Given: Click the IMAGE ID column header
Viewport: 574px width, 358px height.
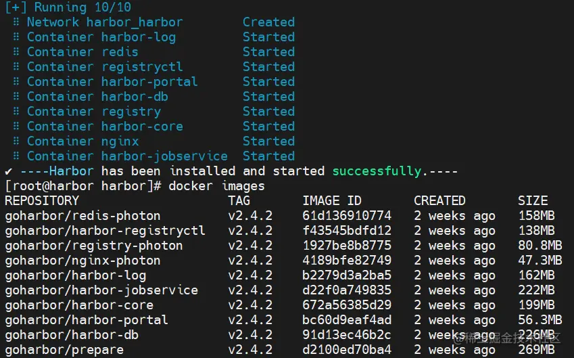Looking at the screenshot, I should click(332, 201).
